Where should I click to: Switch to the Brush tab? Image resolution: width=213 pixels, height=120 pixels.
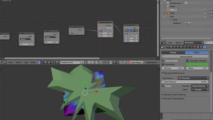pos(197,52)
